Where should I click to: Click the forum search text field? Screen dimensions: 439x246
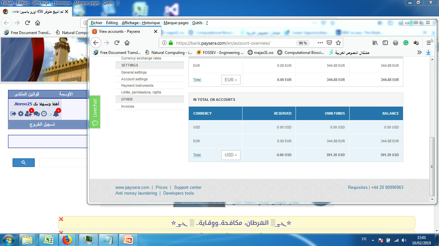(63, 163)
